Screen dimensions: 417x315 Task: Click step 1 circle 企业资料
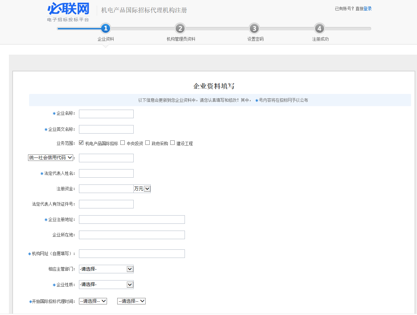pos(106,29)
